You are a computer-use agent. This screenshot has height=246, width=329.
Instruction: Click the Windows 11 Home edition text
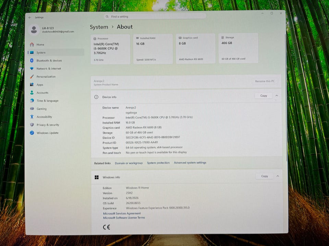coord(137,188)
